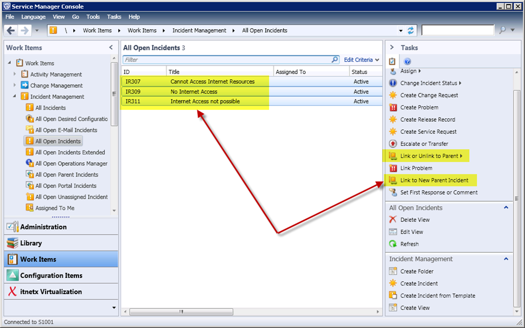Click the Escalate or Transfer icon
The width and height of the screenshot is (525, 328).
tap(393, 144)
